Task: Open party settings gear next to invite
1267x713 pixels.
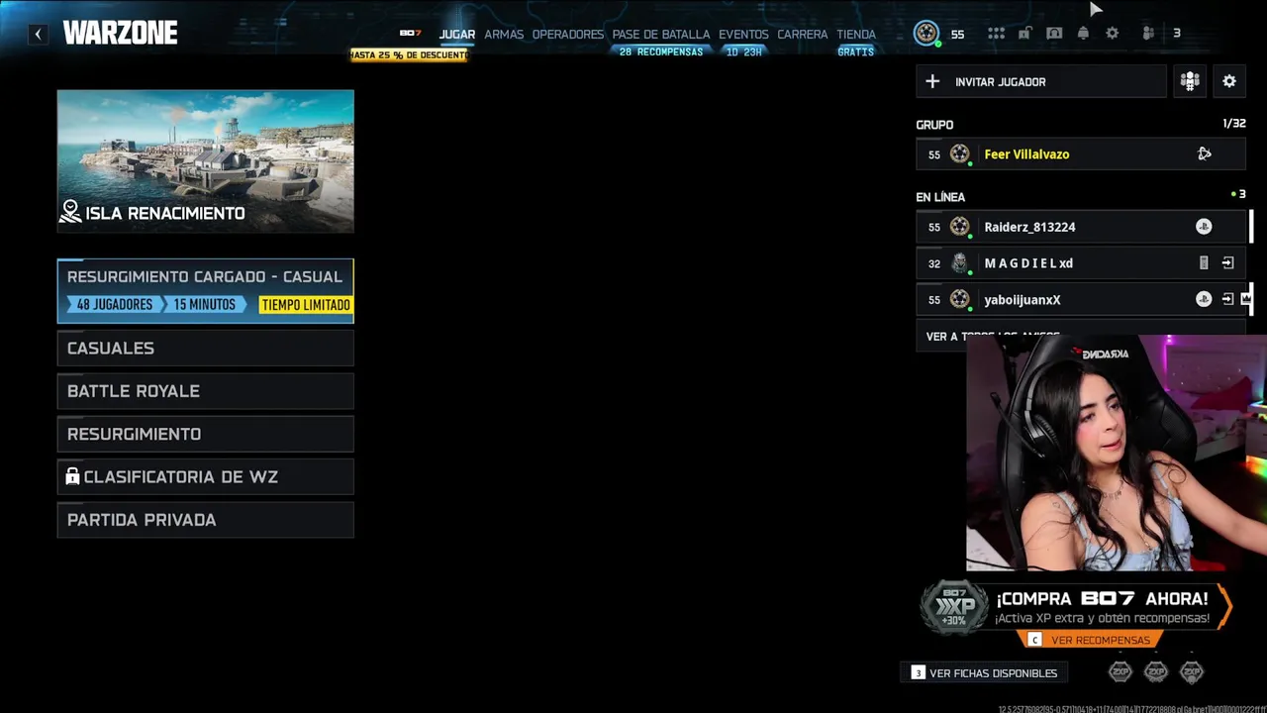Action: 1229,81
